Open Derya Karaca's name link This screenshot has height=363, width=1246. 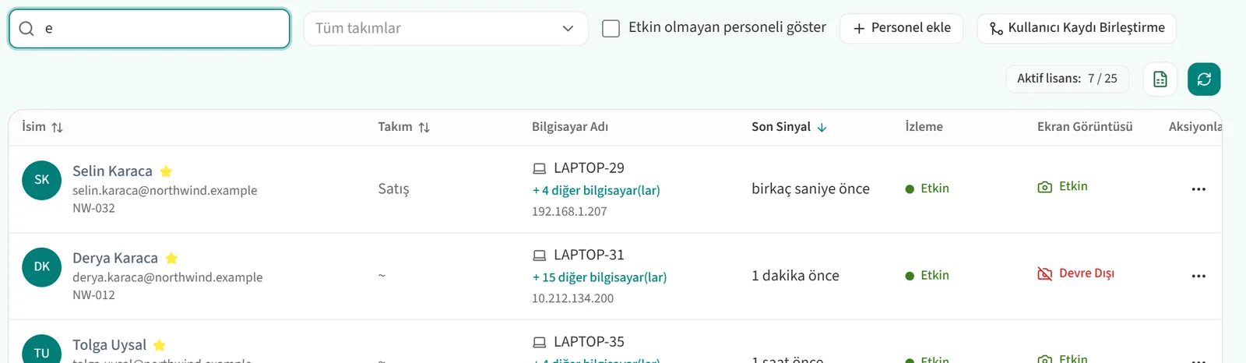[x=115, y=259]
